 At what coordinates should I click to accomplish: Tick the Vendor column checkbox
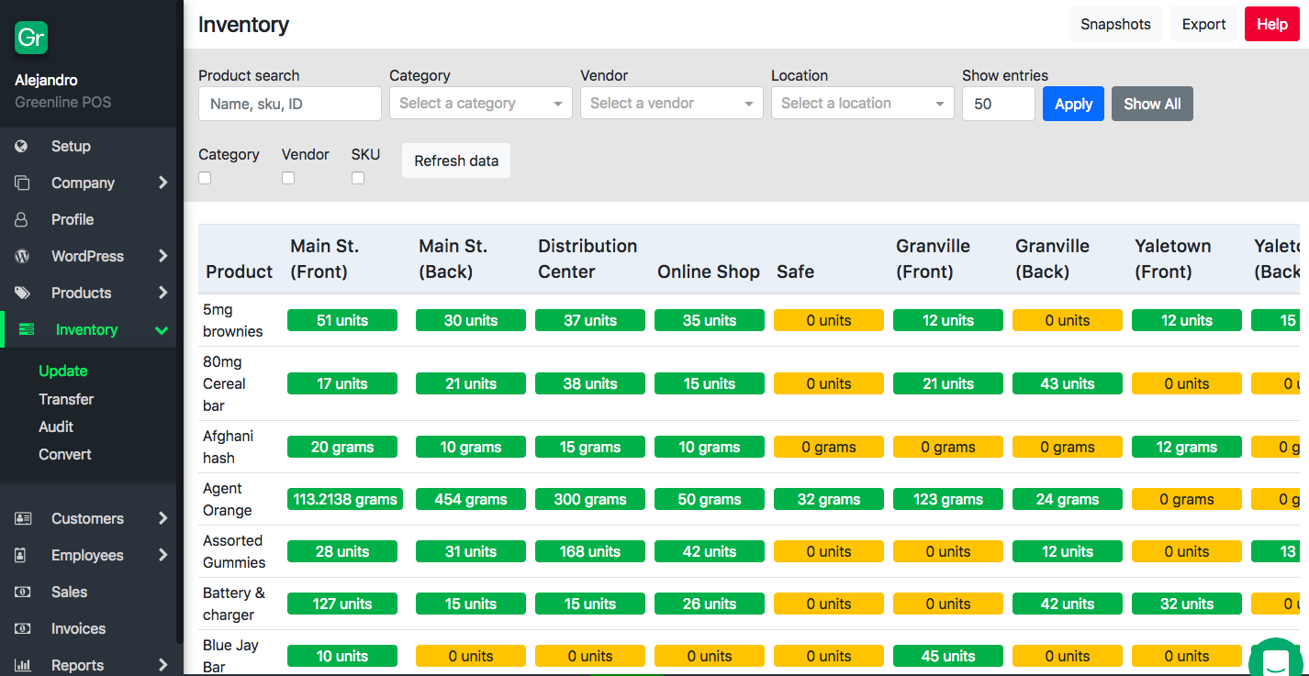click(288, 178)
